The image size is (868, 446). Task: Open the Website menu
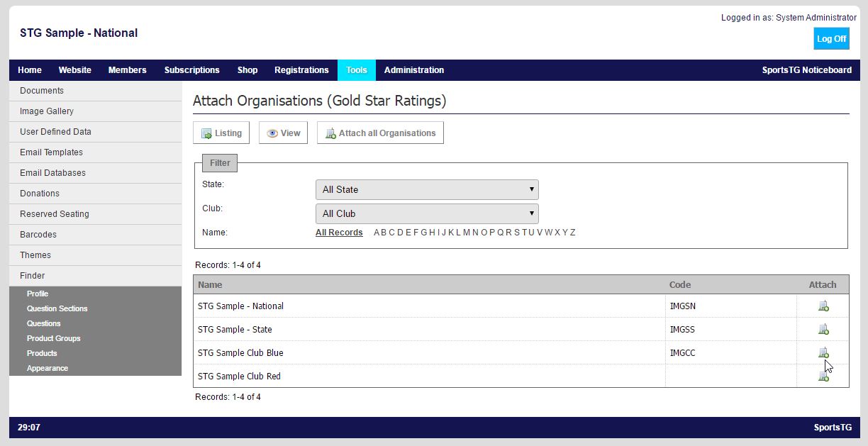coord(74,70)
